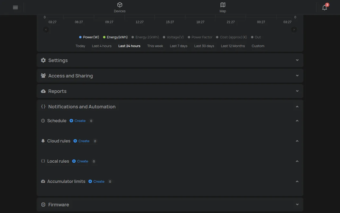340x213 pixels.
Task: Open the hamburger navigation menu
Action: point(15,7)
